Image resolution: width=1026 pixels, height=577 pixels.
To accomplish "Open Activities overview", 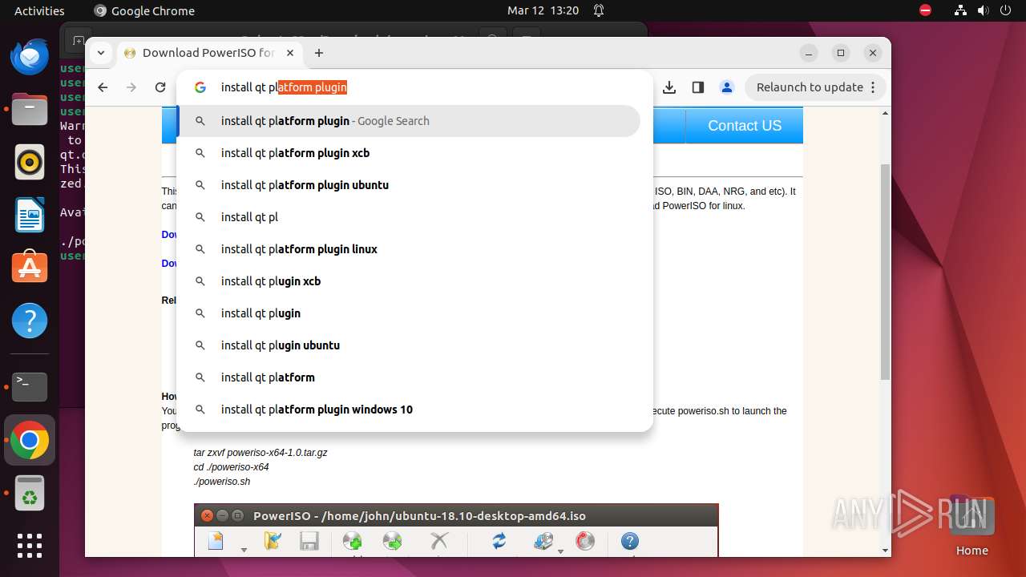I will [39, 10].
